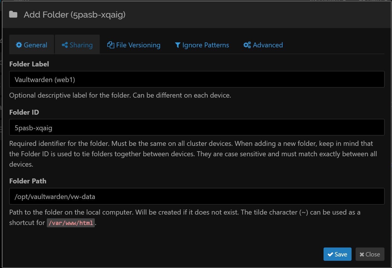392x268 pixels.
Task: Click the X icon on Close button
Action: tap(362, 254)
